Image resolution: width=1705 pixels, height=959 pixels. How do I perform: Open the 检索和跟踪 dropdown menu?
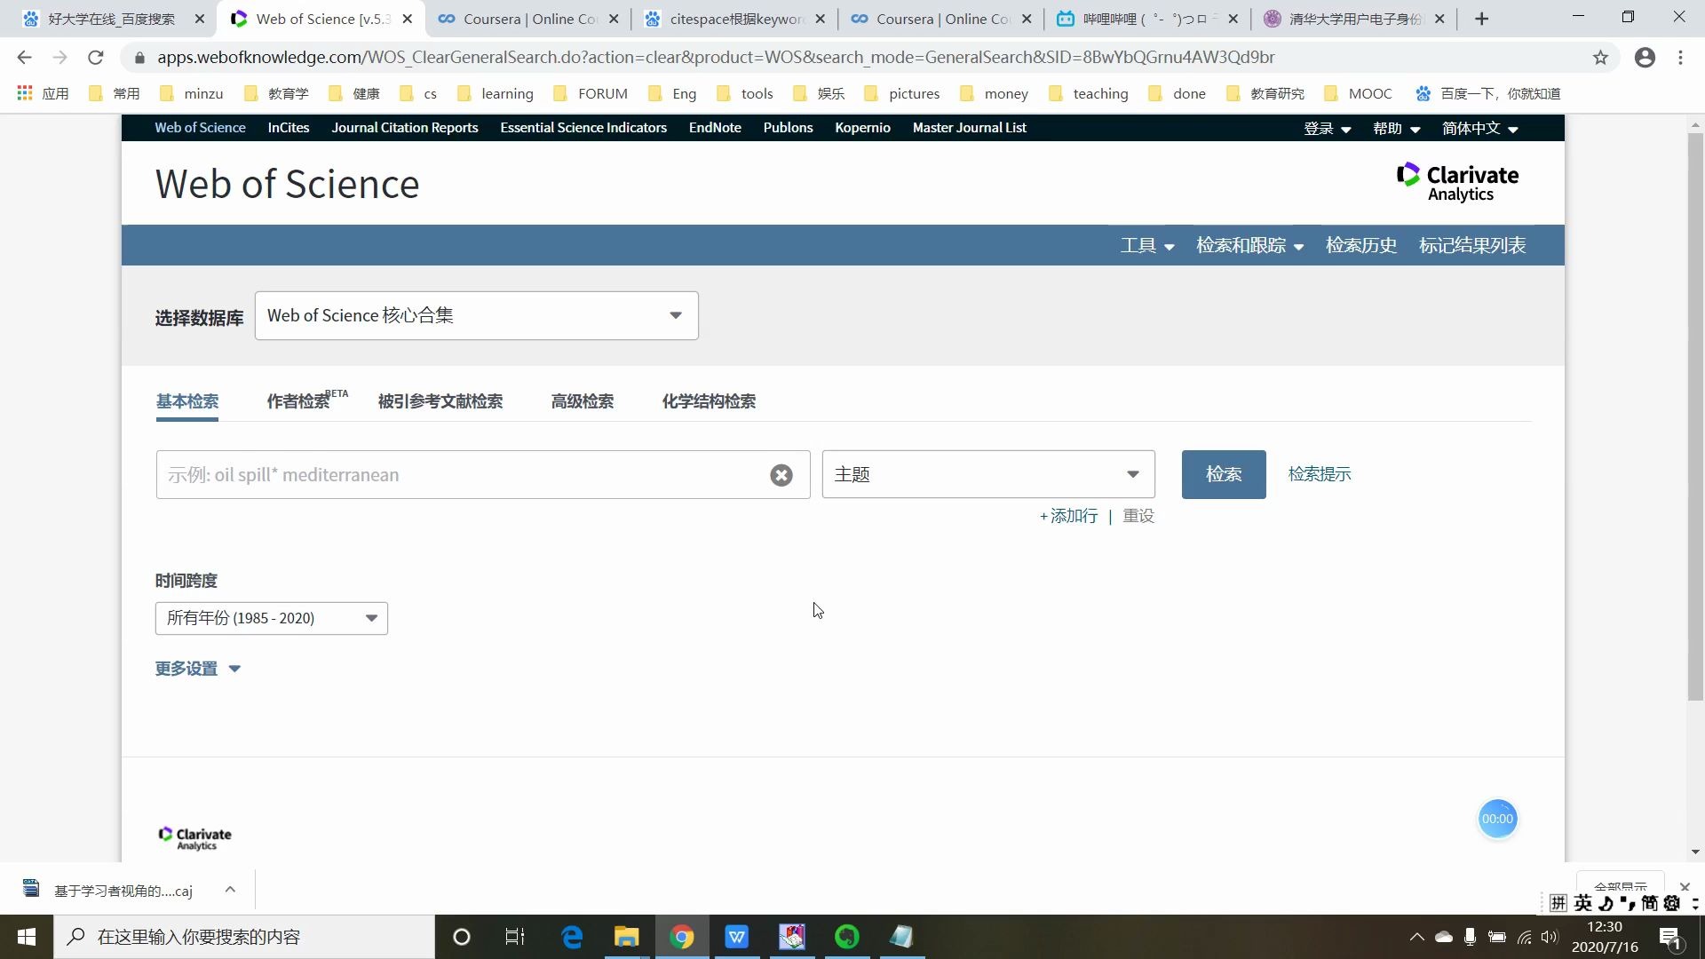pyautogui.click(x=1249, y=245)
